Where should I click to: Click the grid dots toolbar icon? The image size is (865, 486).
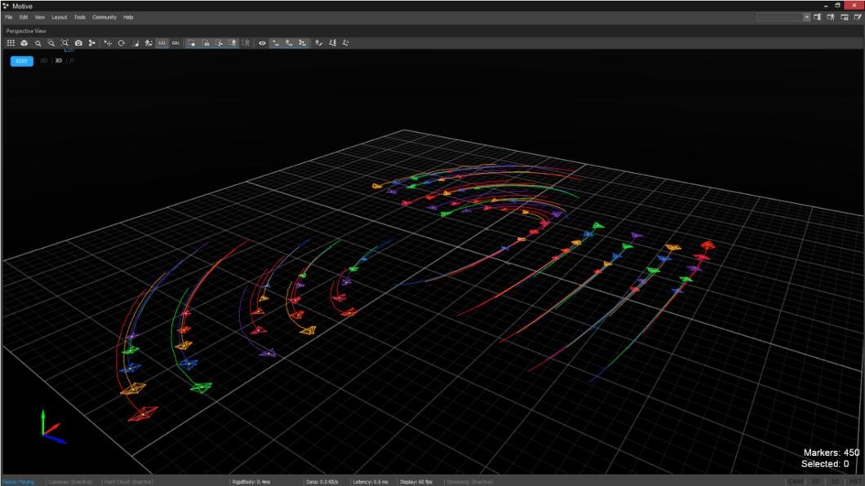click(x=11, y=43)
